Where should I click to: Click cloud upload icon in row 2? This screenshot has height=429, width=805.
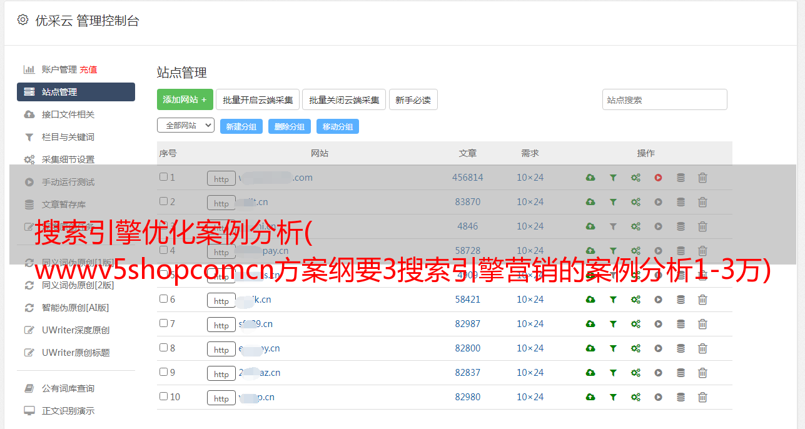pyautogui.click(x=590, y=202)
